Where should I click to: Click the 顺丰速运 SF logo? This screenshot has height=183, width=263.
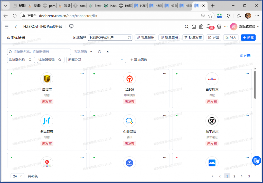point(212,121)
